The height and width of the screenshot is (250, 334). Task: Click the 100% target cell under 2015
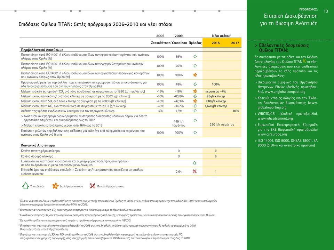click(216, 84)
